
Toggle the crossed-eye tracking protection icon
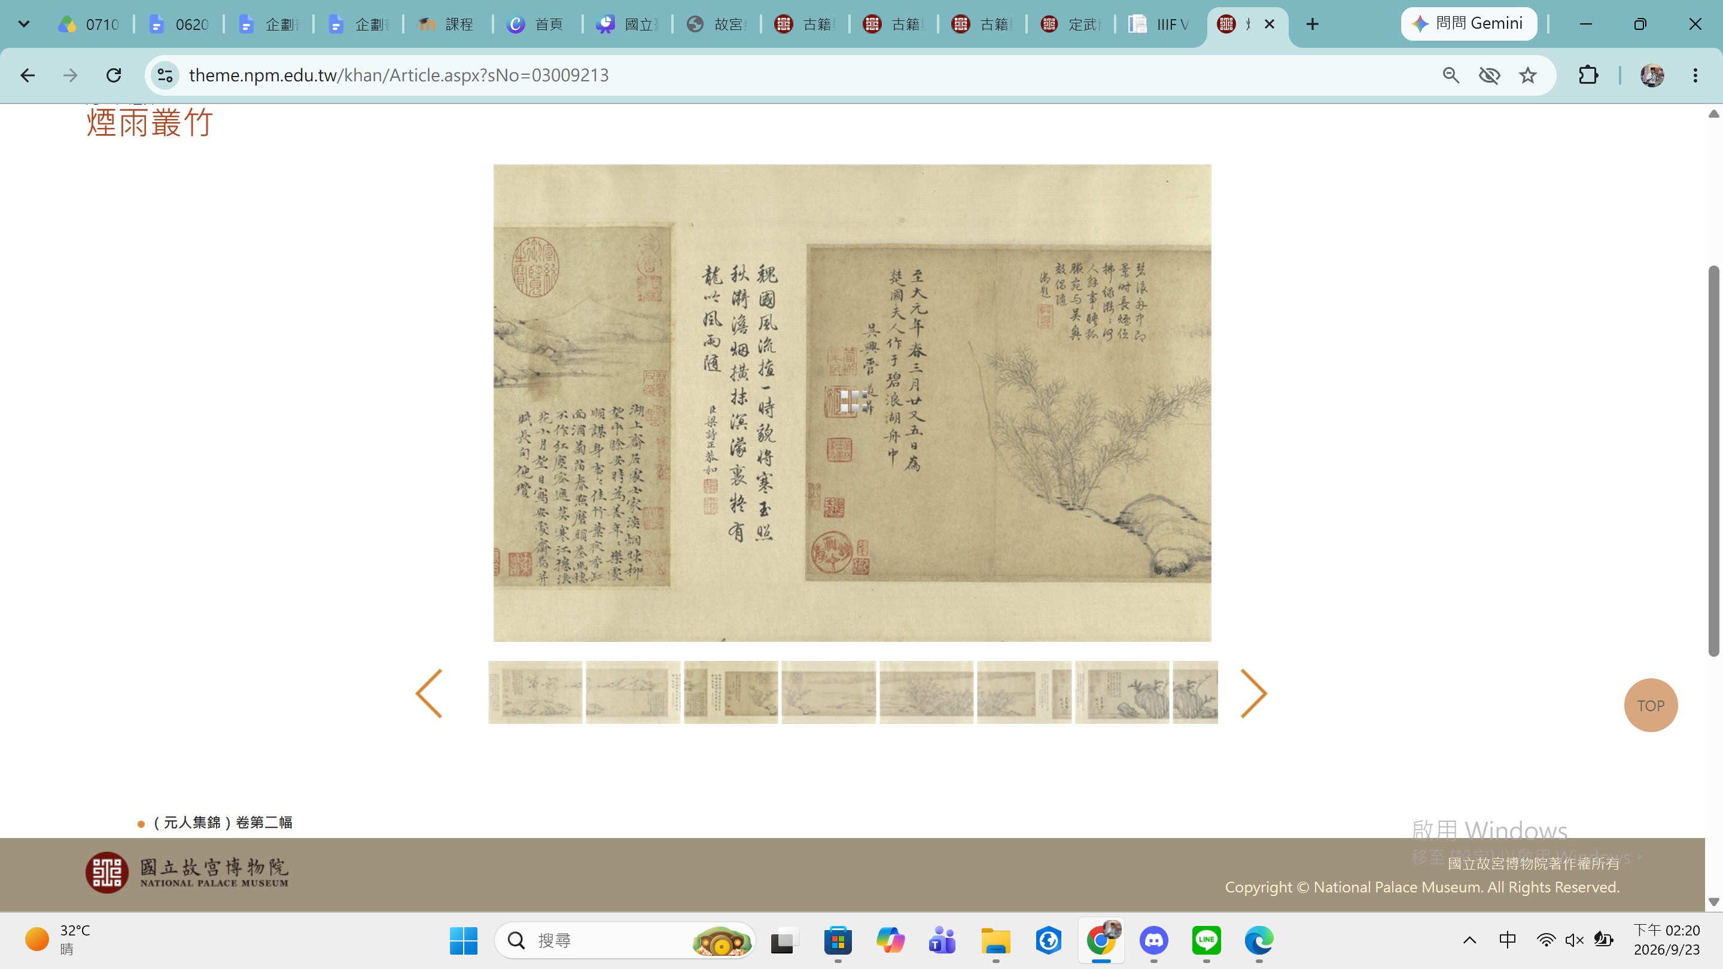click(x=1490, y=75)
